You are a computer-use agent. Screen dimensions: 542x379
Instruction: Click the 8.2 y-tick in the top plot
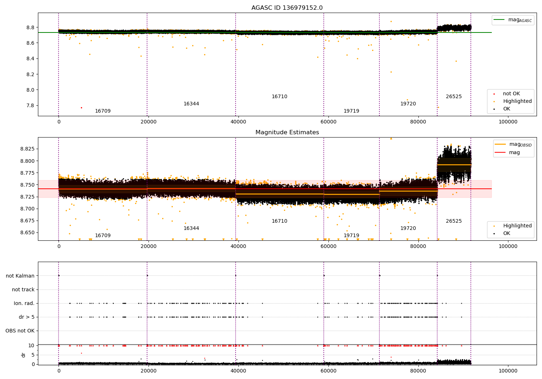[x=30, y=74]
